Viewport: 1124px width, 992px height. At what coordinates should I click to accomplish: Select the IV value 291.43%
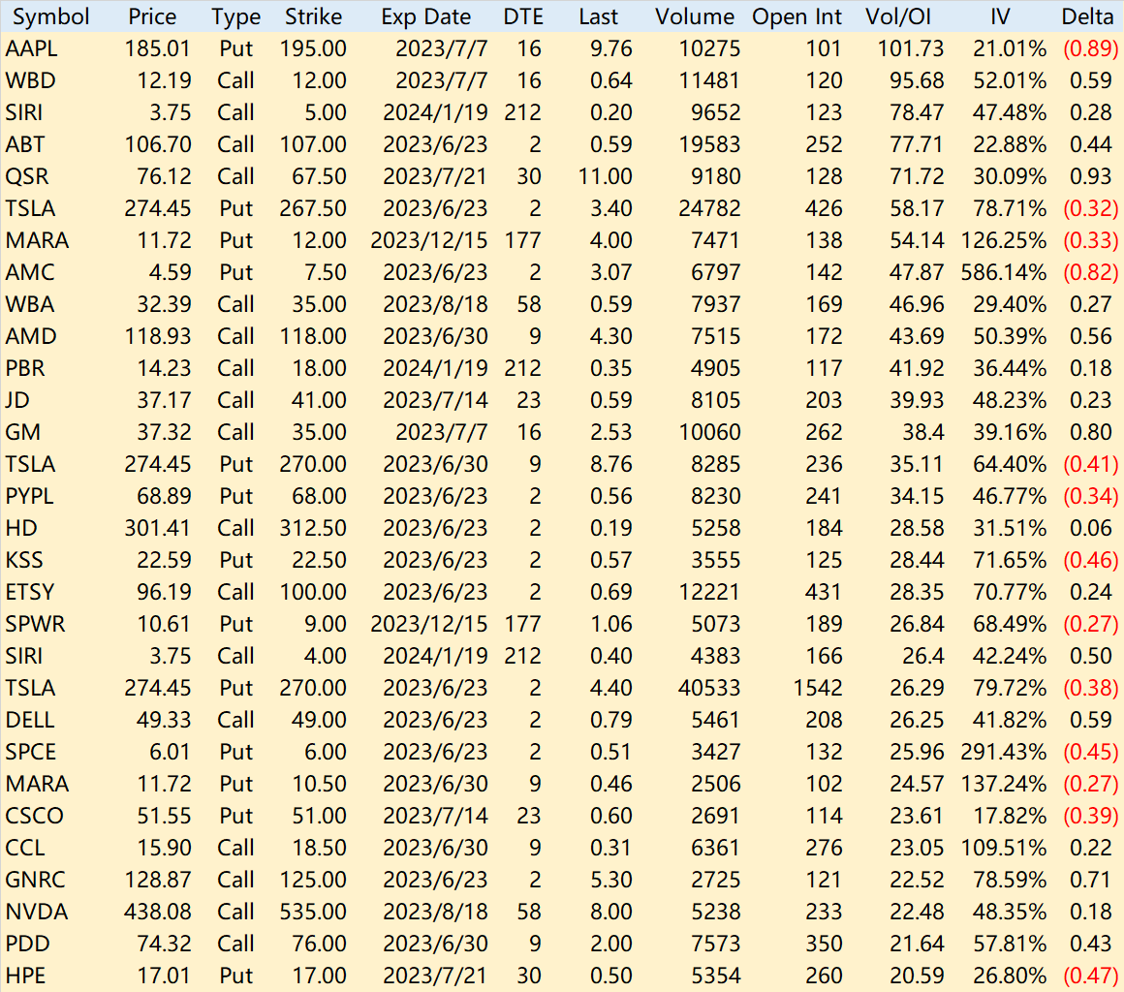tap(1004, 752)
